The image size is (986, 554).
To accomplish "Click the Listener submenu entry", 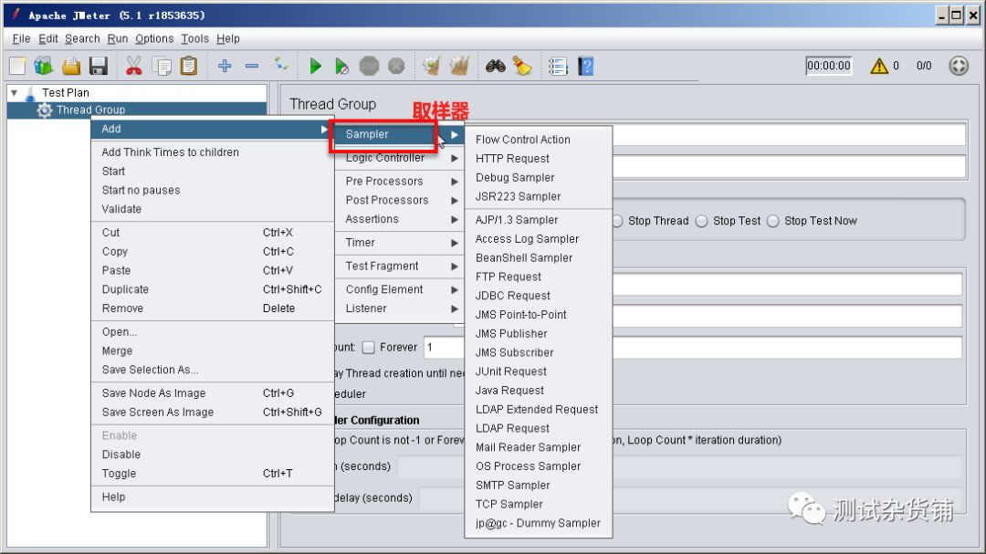I will coord(399,308).
